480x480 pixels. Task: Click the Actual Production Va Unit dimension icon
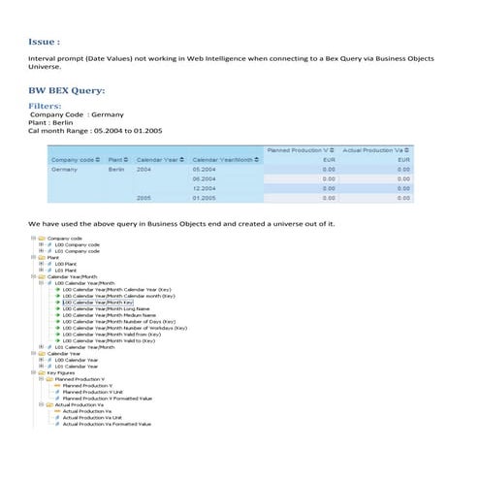click(x=57, y=418)
